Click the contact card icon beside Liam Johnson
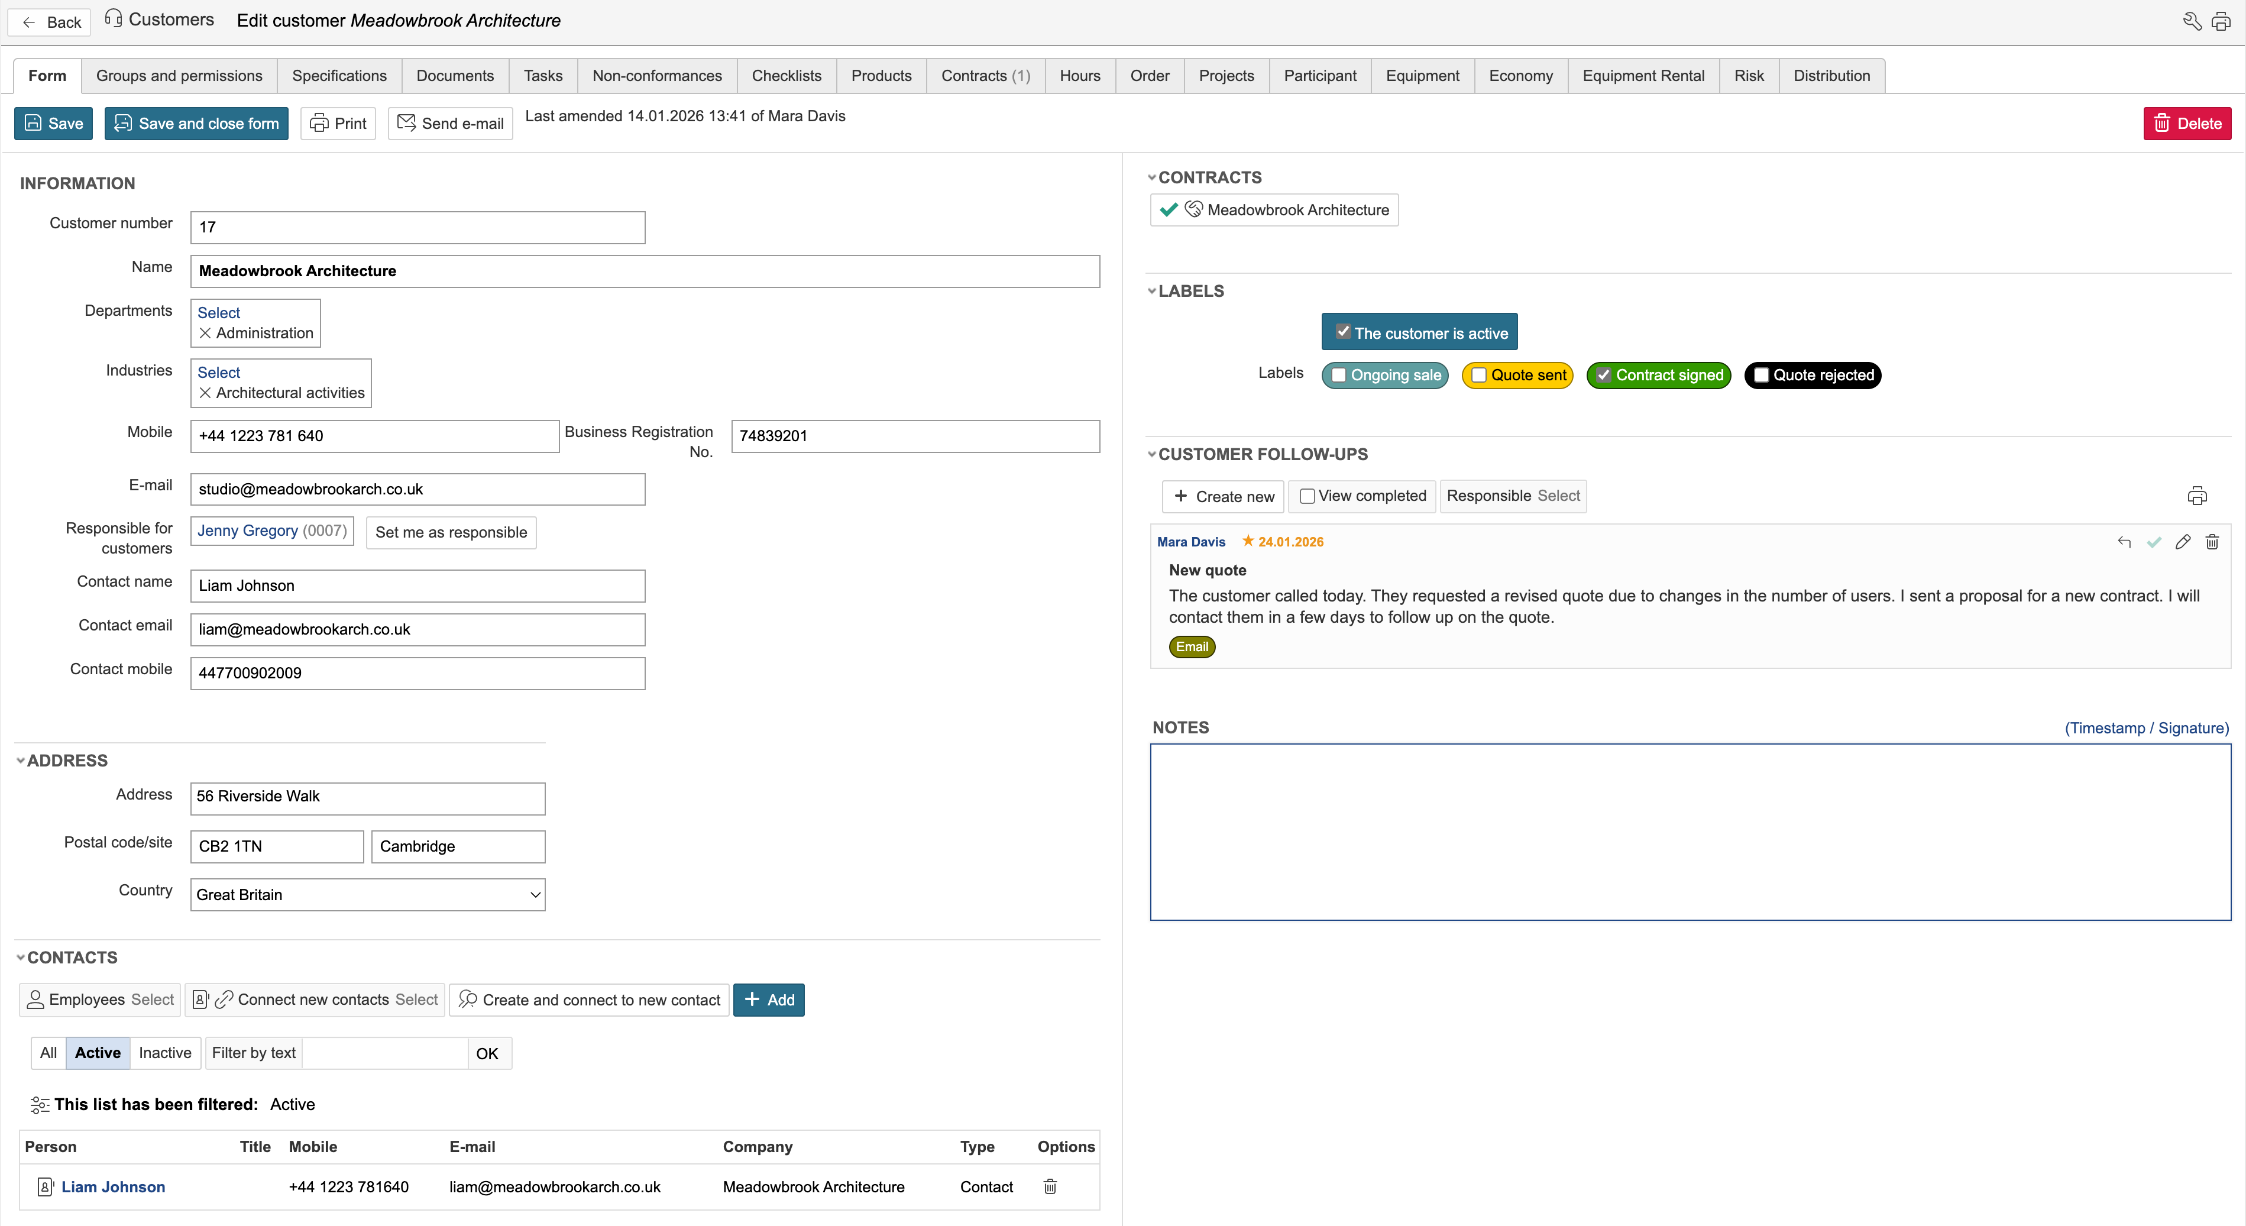 (x=46, y=1187)
